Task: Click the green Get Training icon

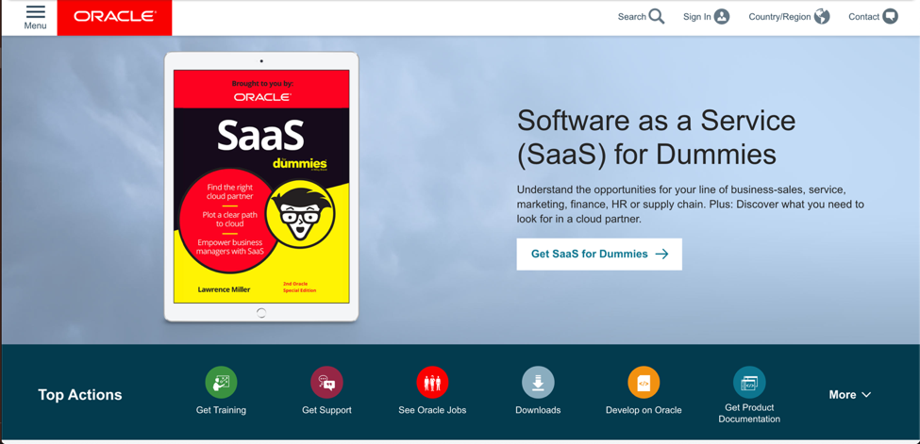Action: pyautogui.click(x=221, y=383)
